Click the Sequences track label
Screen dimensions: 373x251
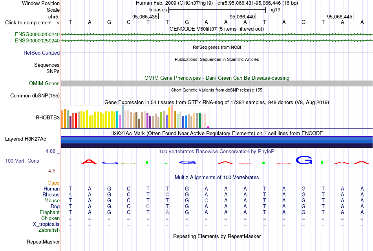coord(47,65)
